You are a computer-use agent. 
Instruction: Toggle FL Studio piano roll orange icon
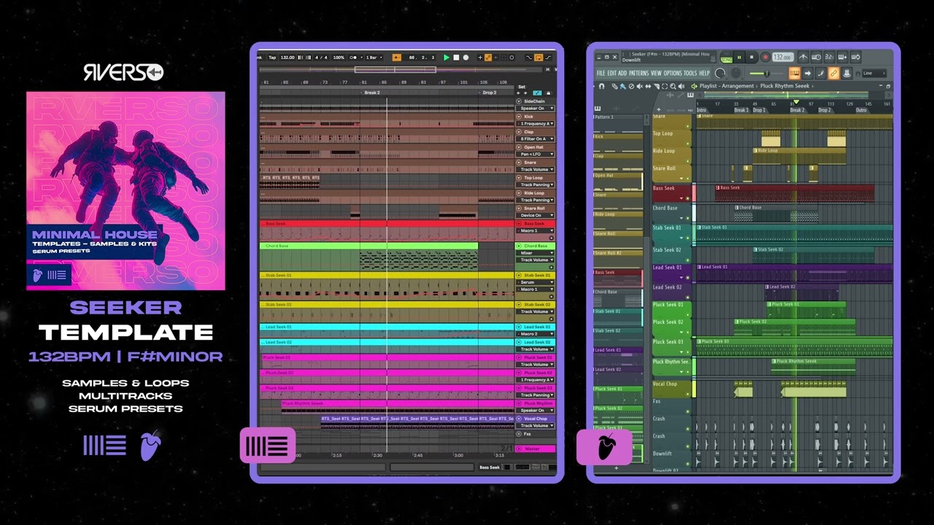click(x=795, y=73)
